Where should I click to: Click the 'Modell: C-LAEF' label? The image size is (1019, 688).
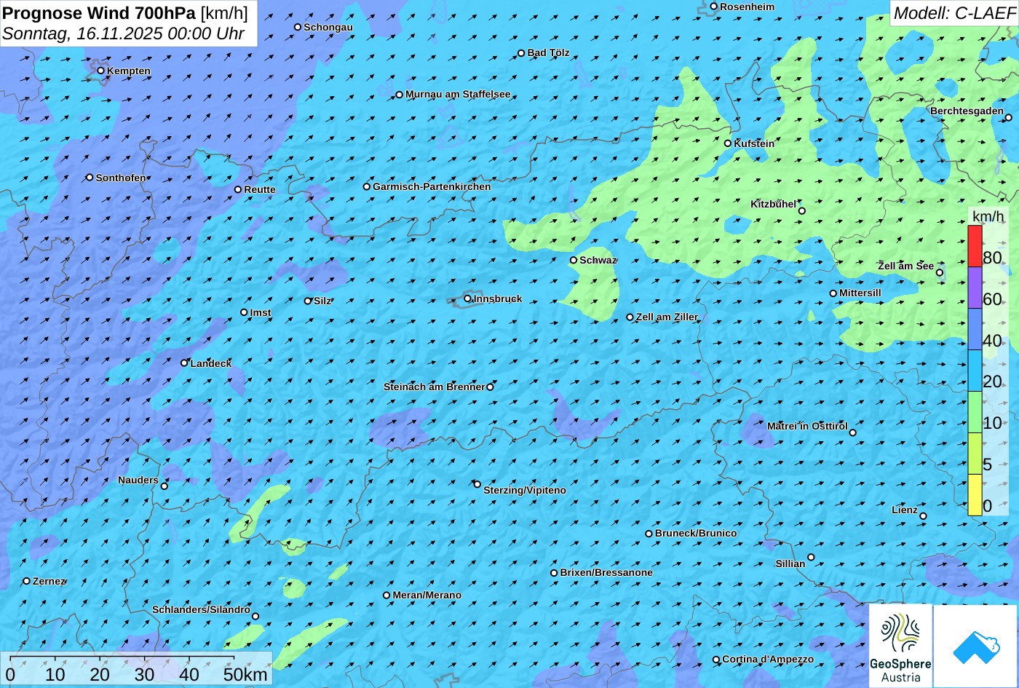953,12
